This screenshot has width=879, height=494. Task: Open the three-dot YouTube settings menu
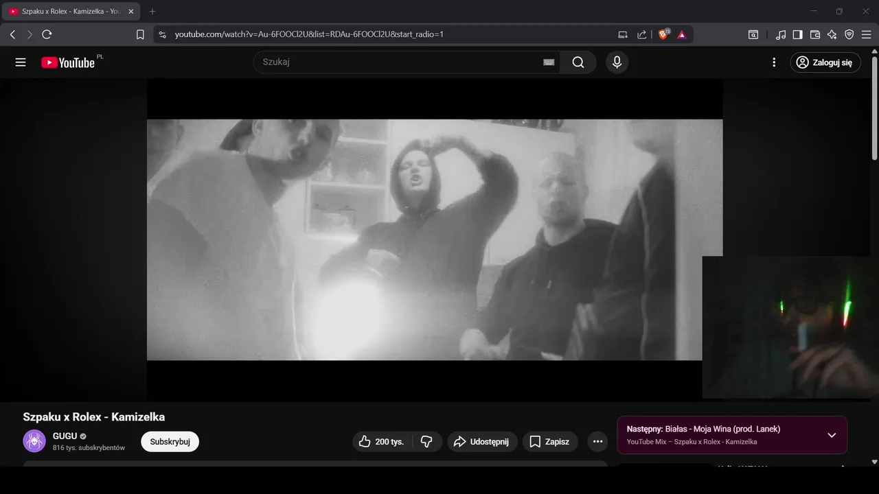(x=774, y=62)
